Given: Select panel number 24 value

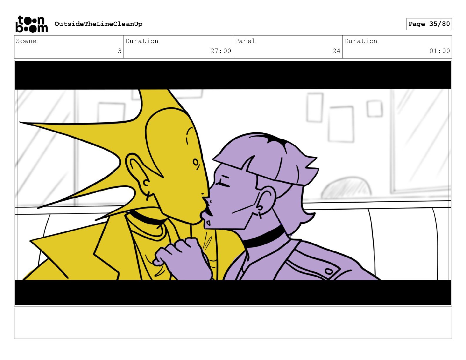Looking at the screenshot, I should point(336,51).
